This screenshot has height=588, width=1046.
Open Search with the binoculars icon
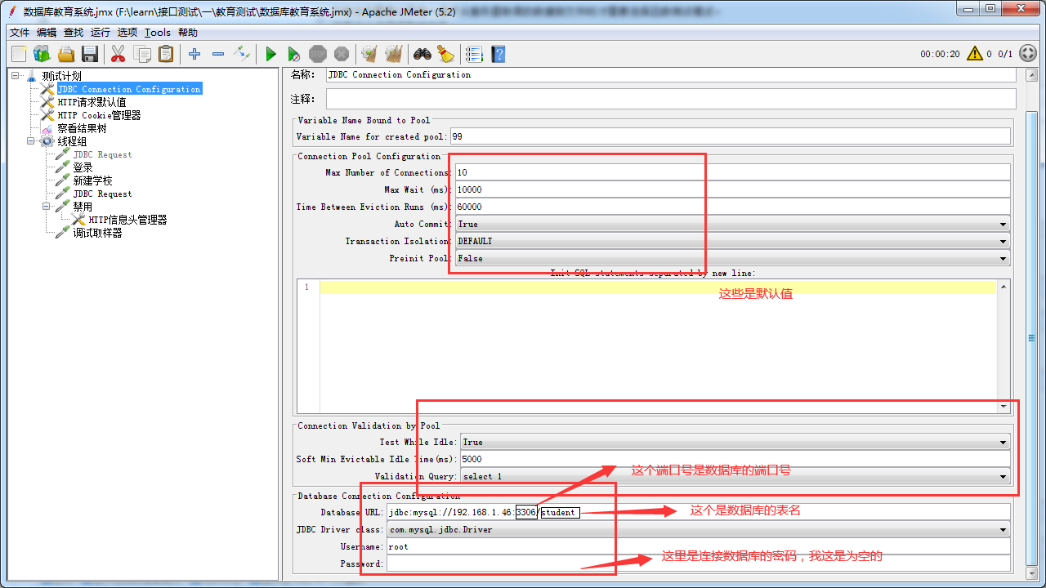pos(422,54)
